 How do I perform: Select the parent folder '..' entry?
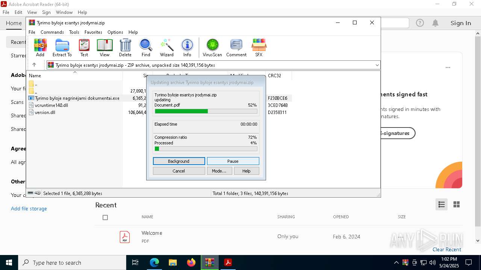[33, 84]
